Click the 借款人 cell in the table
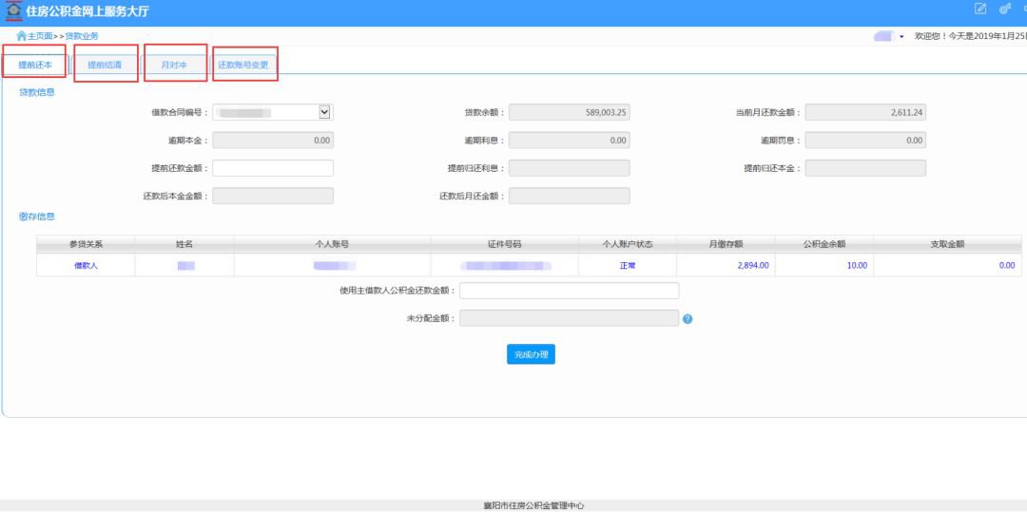The height and width of the screenshot is (512, 1027). click(86, 265)
